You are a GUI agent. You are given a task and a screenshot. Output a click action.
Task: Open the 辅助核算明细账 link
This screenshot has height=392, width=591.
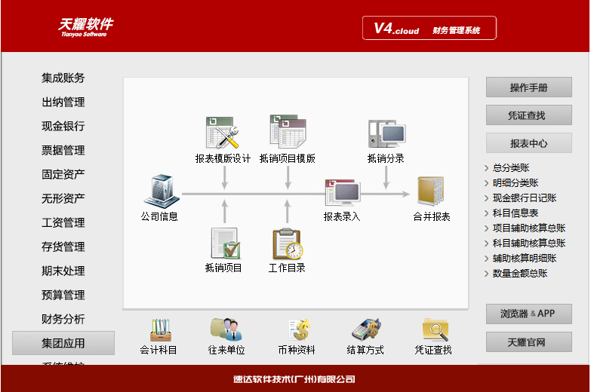coord(525,258)
